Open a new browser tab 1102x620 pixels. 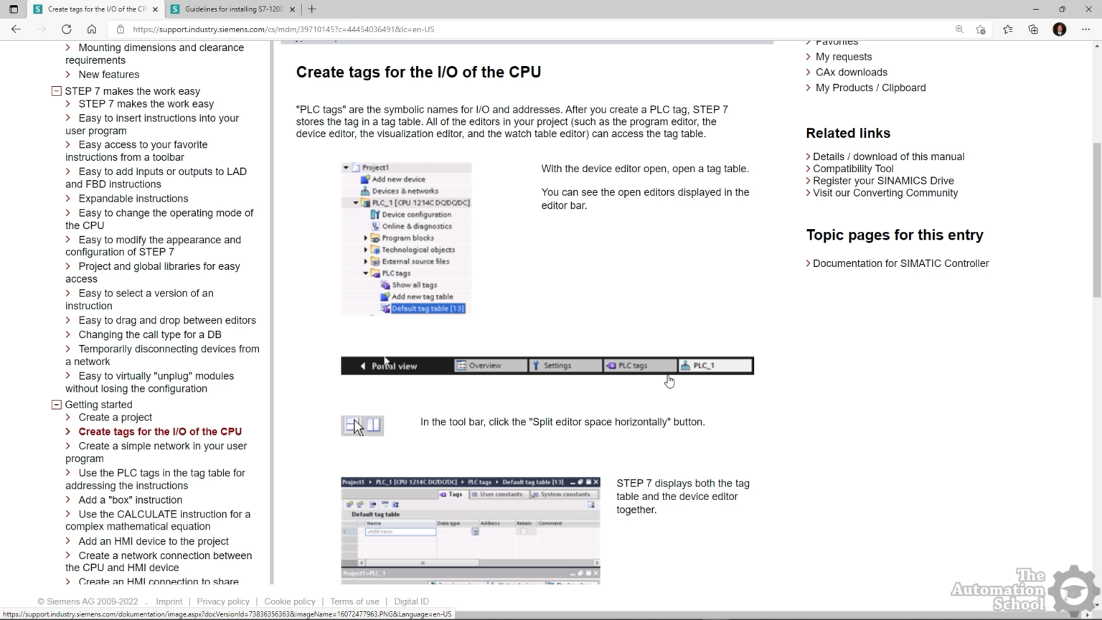(312, 9)
